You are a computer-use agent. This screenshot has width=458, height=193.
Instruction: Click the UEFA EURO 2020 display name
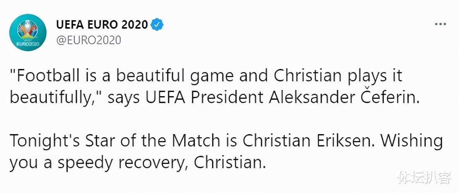[x=102, y=25]
